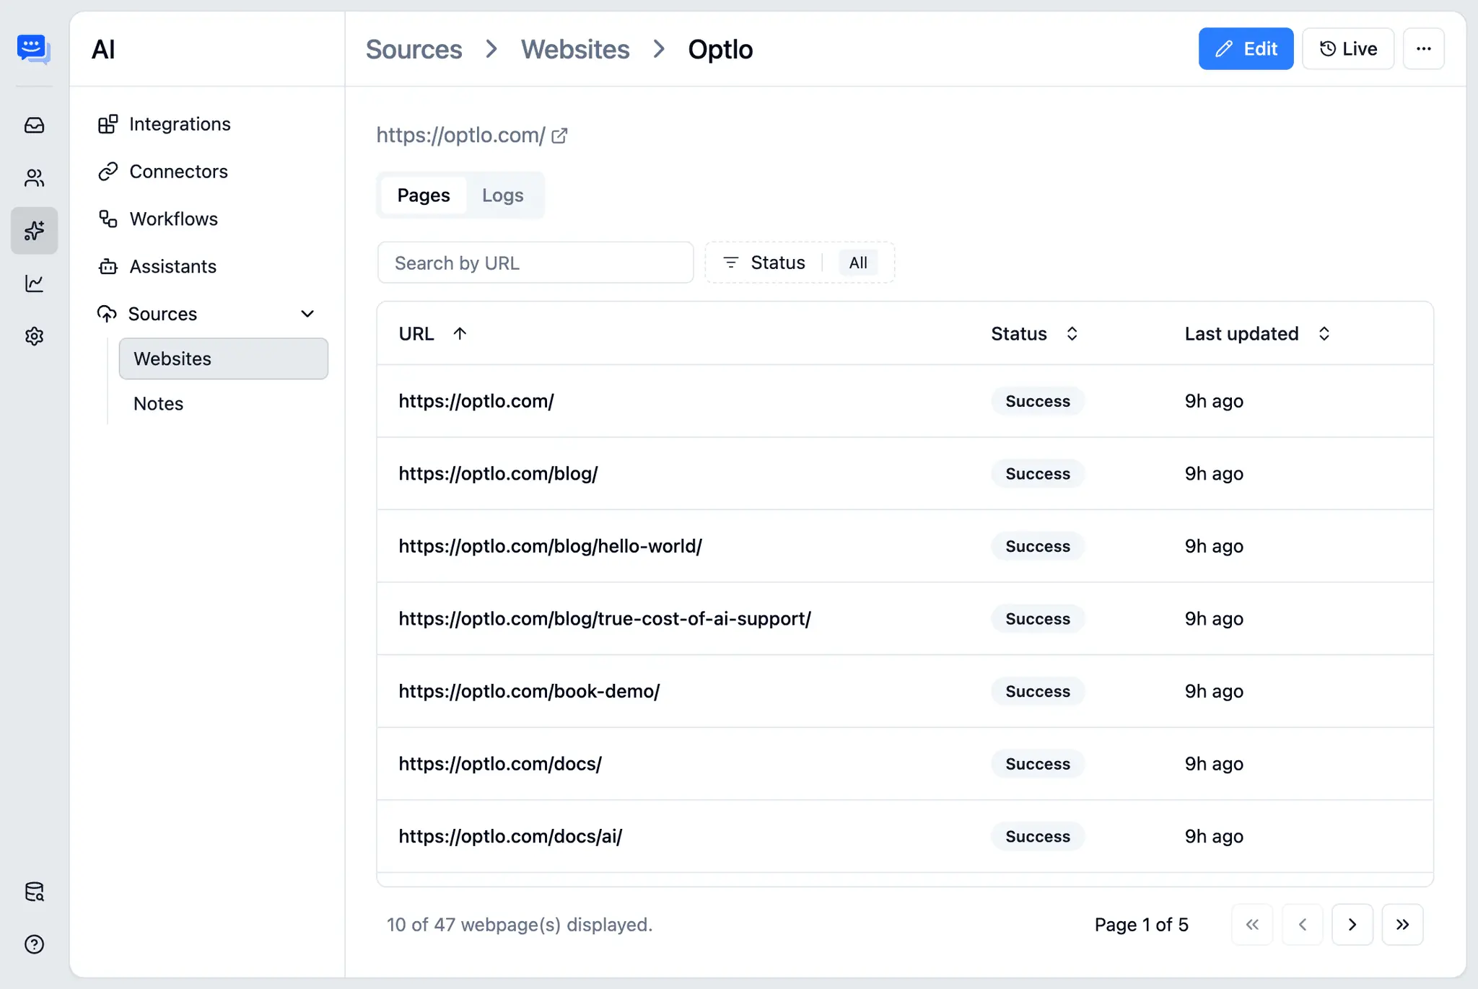Open Assistants in the AI menu
This screenshot has width=1478, height=989.
pyautogui.click(x=157, y=267)
